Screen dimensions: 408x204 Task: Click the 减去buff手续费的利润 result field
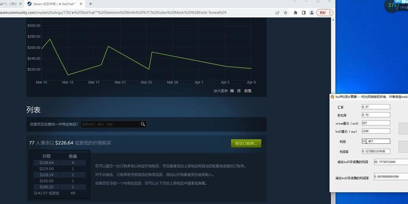pyautogui.click(x=391, y=162)
